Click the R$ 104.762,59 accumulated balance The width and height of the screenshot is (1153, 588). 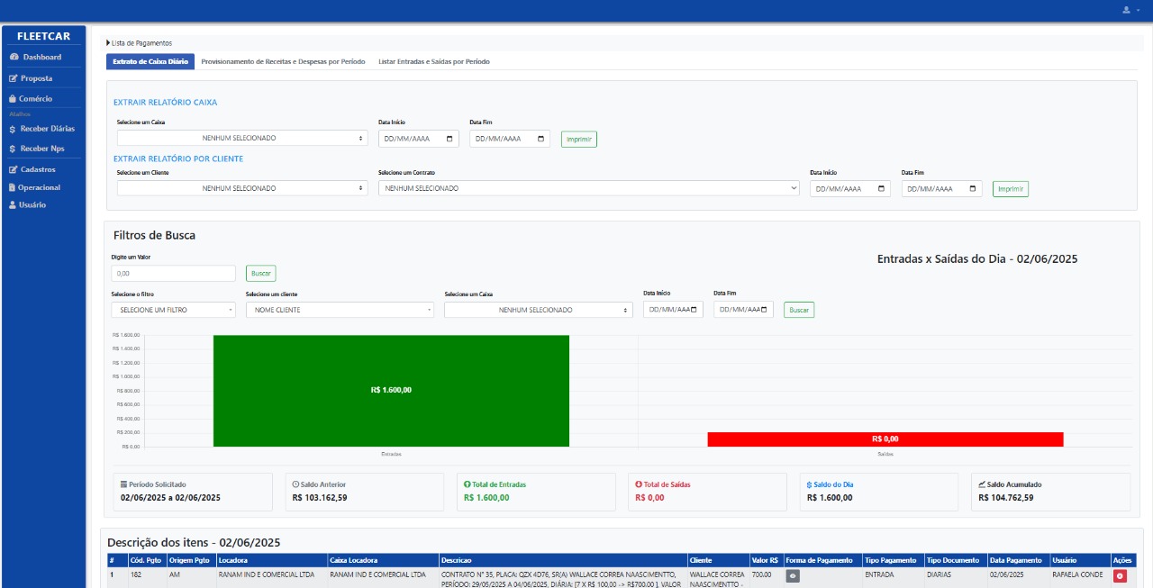pos(1006,497)
